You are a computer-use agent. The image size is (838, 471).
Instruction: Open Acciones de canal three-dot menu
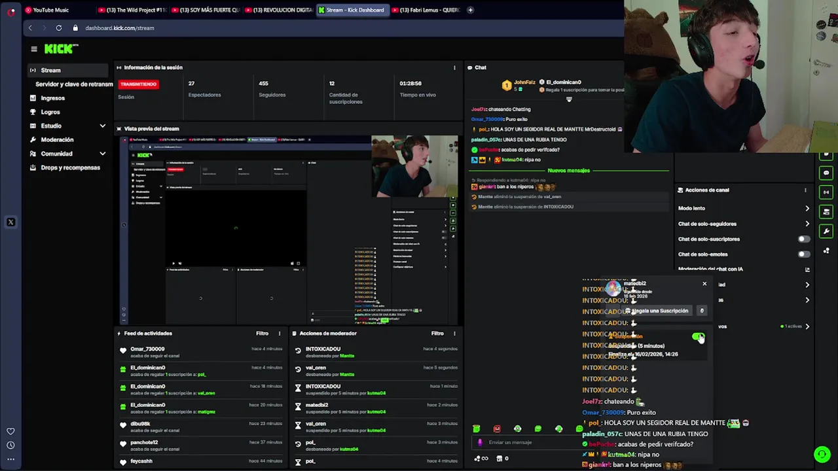805,190
